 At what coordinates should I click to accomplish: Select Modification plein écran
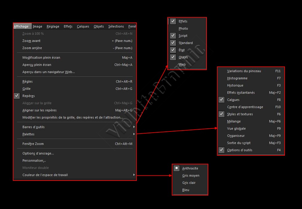pyautogui.click(x=41, y=57)
